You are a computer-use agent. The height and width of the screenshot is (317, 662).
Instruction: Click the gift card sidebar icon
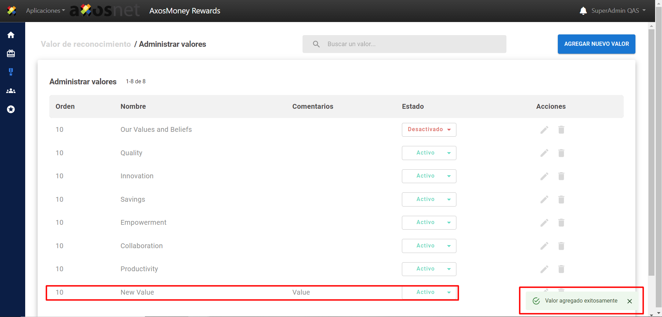tap(11, 54)
